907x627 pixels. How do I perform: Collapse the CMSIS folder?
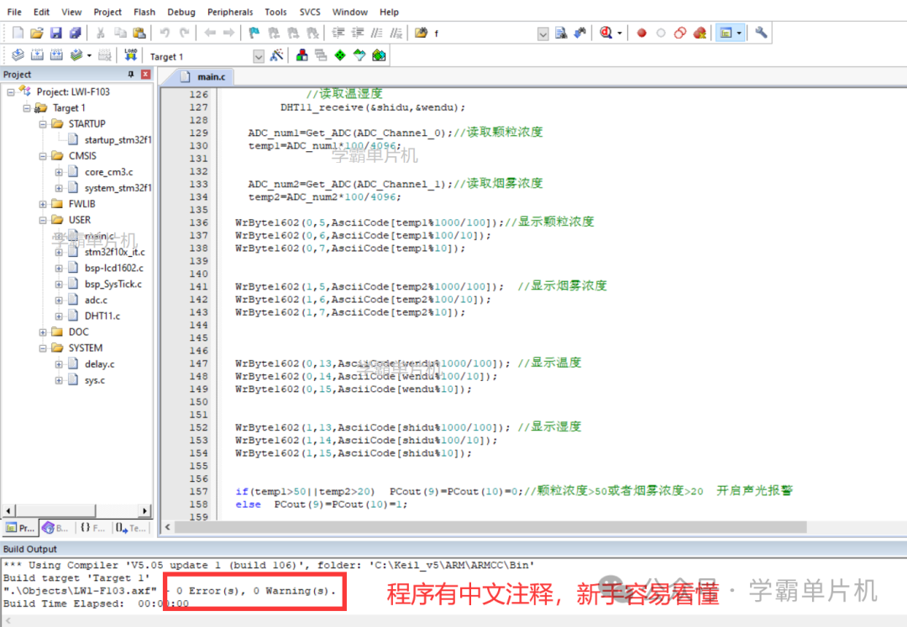[43, 156]
